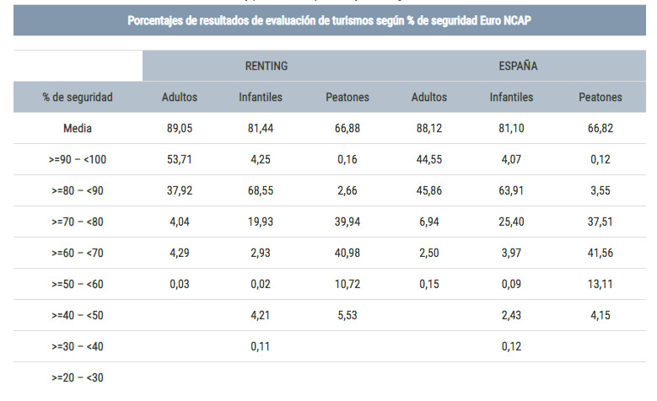
Task: Click the 40,98 Peatones value
Action: click(x=347, y=253)
